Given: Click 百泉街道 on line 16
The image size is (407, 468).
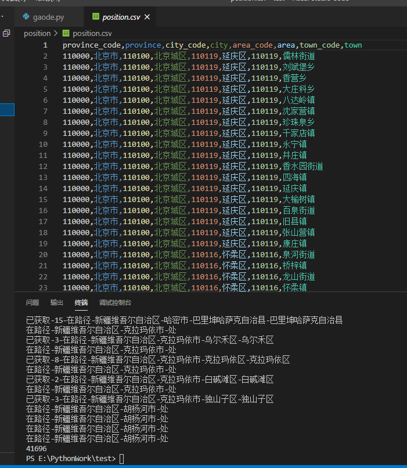Looking at the screenshot, I should tap(298, 211).
